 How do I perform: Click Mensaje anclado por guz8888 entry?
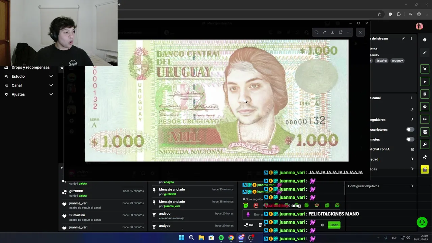(193, 192)
